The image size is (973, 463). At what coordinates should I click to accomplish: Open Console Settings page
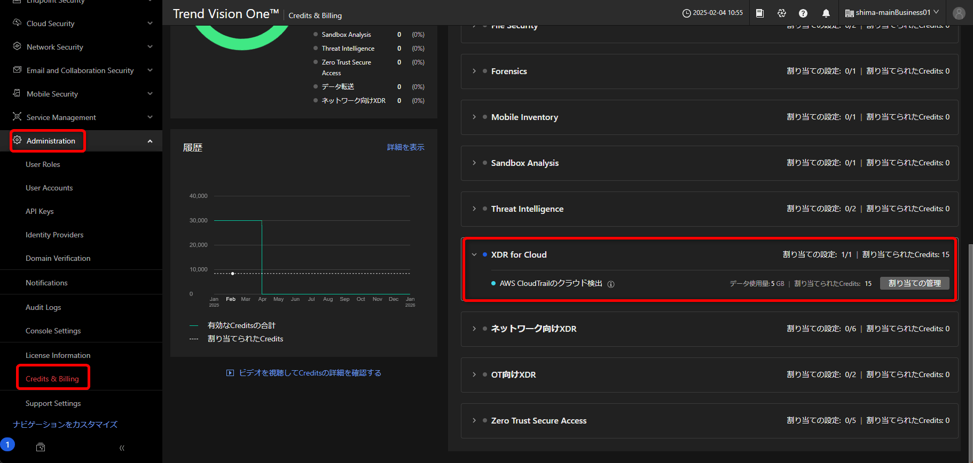coord(53,331)
